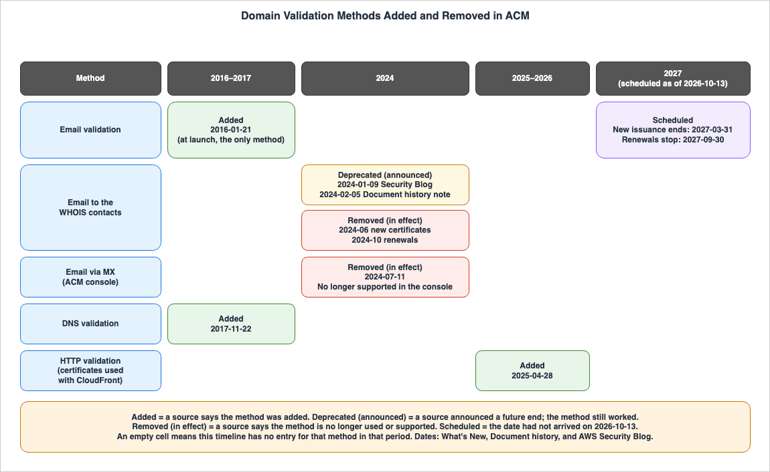Click the 'Added 2016-01-21' green box

pos(231,130)
